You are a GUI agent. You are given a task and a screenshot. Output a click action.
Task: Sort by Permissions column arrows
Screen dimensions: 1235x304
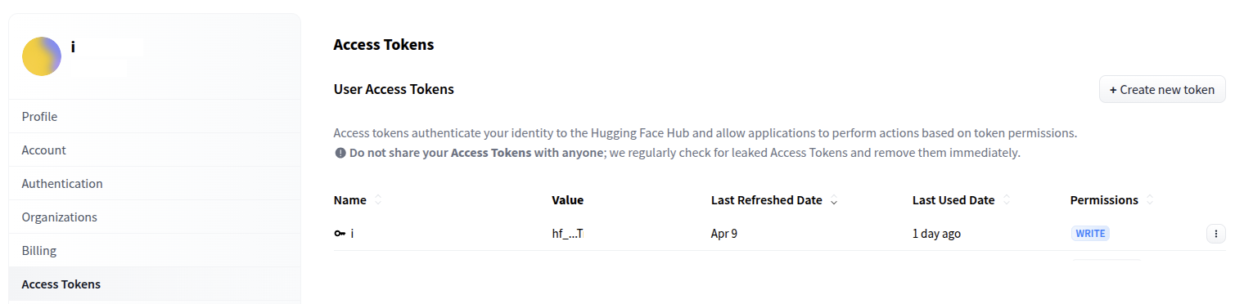point(1149,200)
